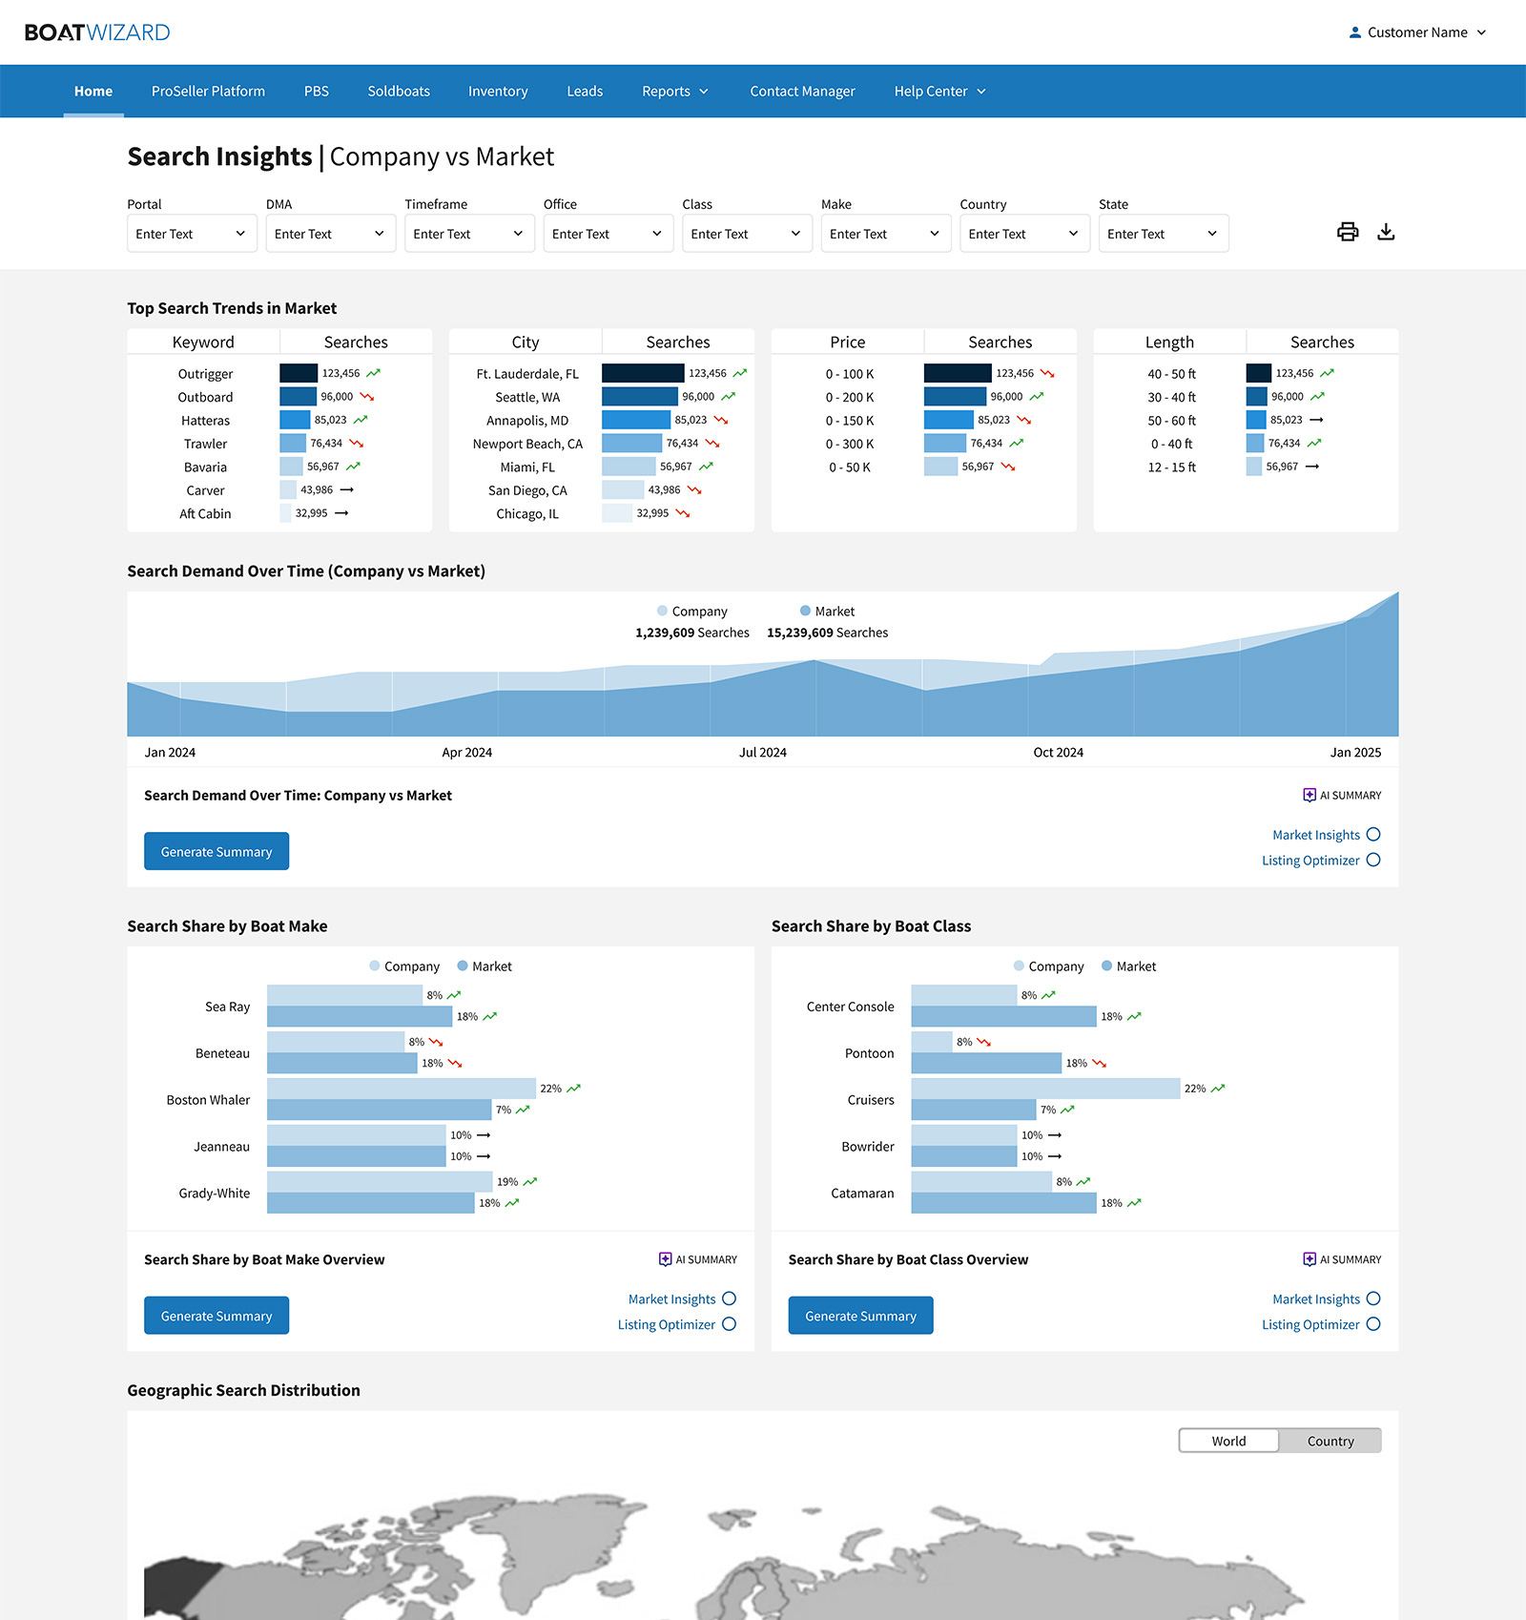Select Market Insights under Search Demand chart
Screen dimensions: 1526x1620
click(1318, 834)
